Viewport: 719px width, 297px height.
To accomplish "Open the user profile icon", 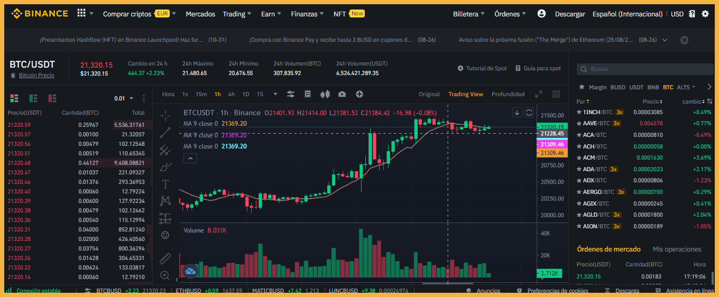I will tap(541, 14).
